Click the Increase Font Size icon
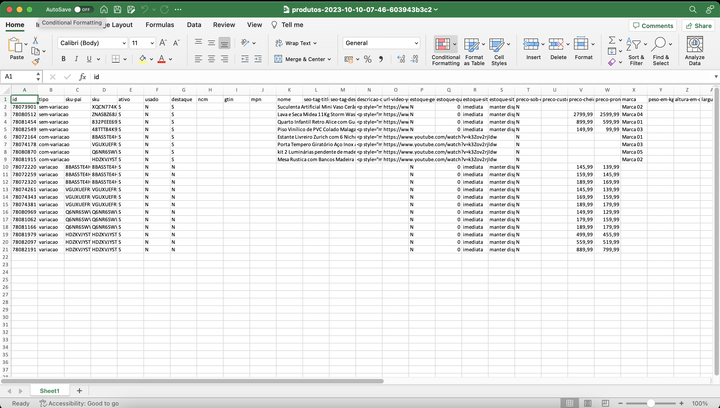This screenshot has width=720, height=408. click(x=163, y=43)
